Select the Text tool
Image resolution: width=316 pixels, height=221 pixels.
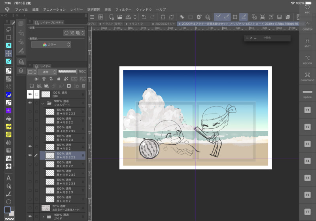8,178
